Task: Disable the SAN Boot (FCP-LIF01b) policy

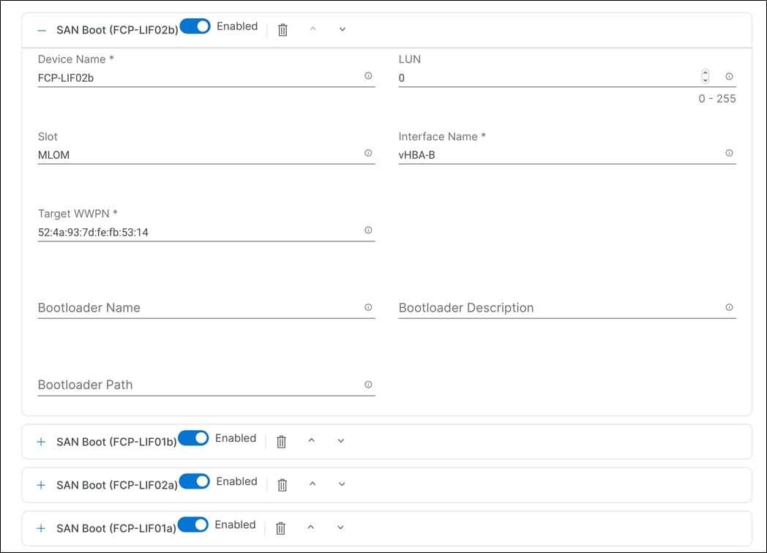Action: pyautogui.click(x=193, y=437)
